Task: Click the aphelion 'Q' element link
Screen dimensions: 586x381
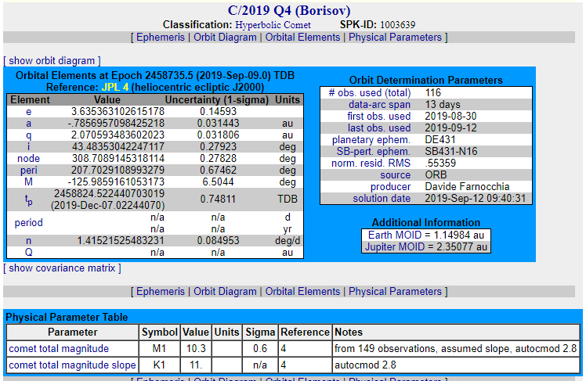Action: click(x=28, y=252)
